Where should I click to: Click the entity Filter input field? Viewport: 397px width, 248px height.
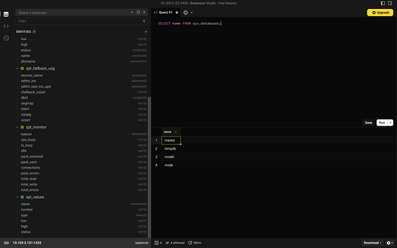pyautogui.click(x=78, y=22)
